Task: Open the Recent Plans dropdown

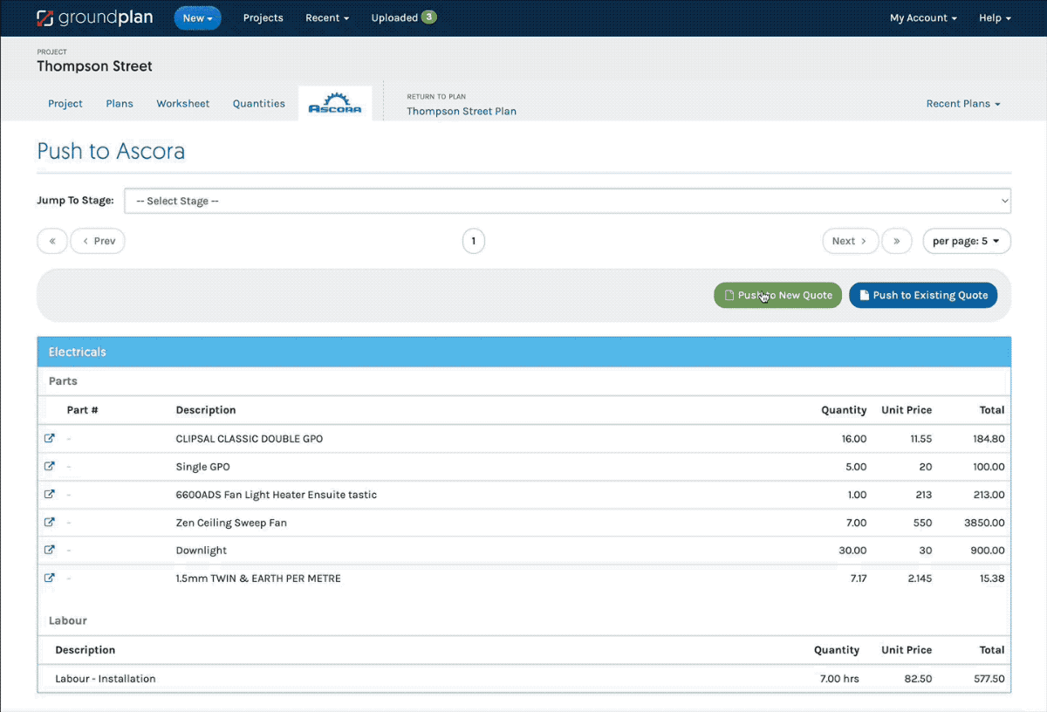Action: coord(962,103)
